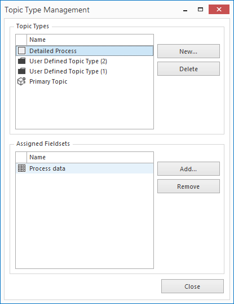Click Name column header in Topic Types

point(90,40)
